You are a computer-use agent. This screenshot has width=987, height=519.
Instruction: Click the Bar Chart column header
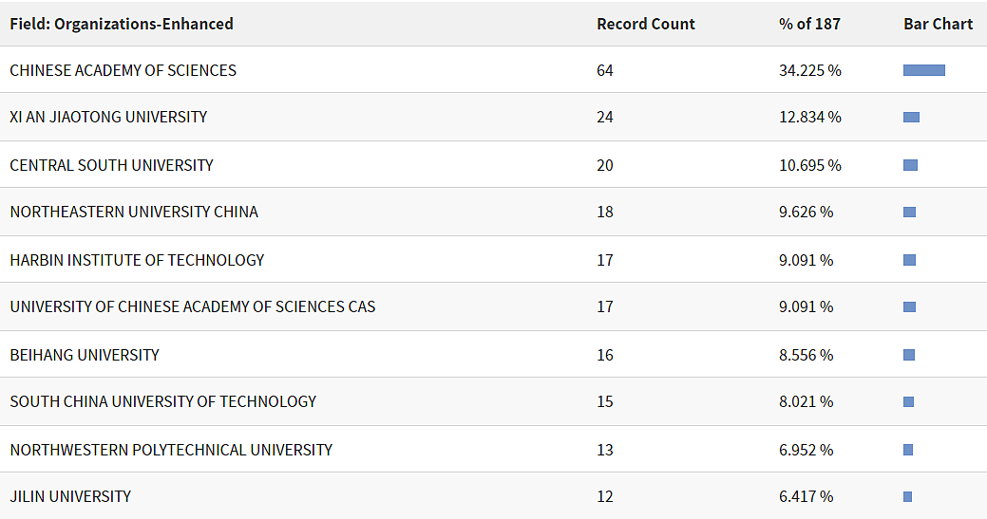tap(938, 24)
